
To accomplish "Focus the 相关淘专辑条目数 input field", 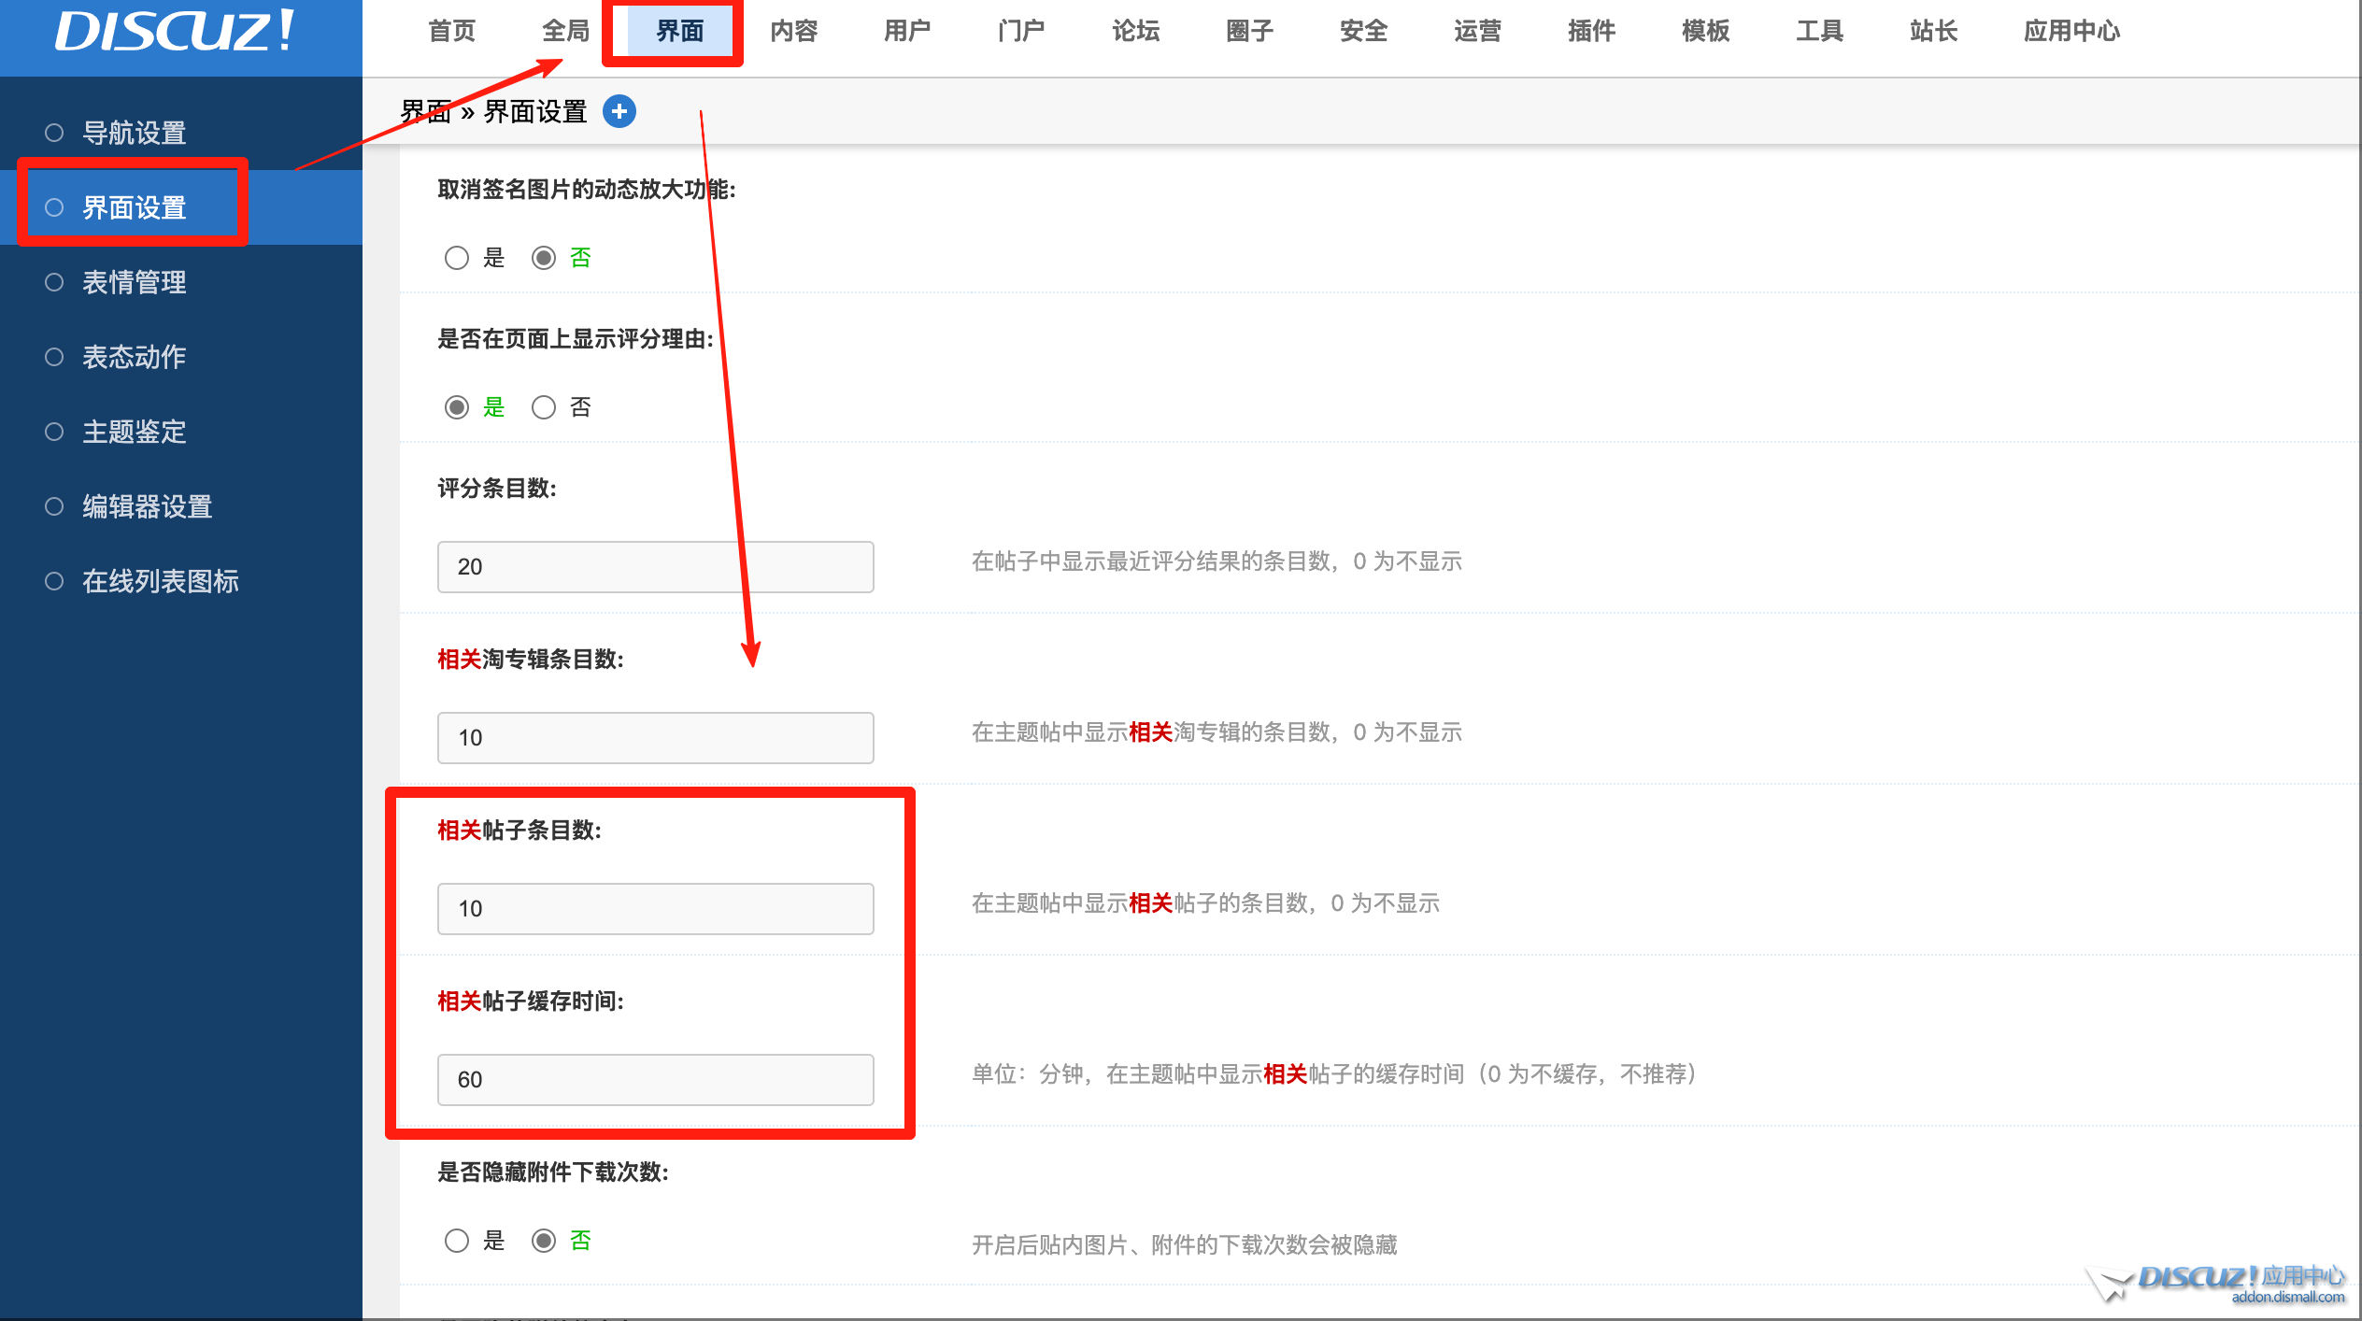I will coord(655,738).
